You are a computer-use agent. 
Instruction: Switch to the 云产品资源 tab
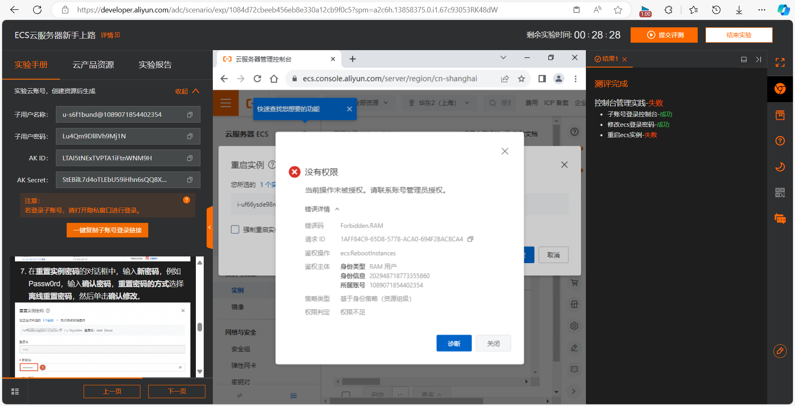click(x=93, y=65)
